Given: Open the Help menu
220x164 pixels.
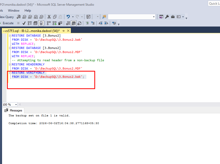Looking at the screenshot, I should (28, 11).
